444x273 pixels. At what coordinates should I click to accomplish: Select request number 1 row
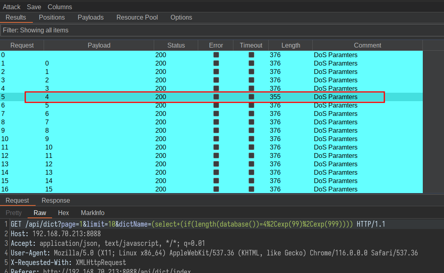click(x=211, y=63)
